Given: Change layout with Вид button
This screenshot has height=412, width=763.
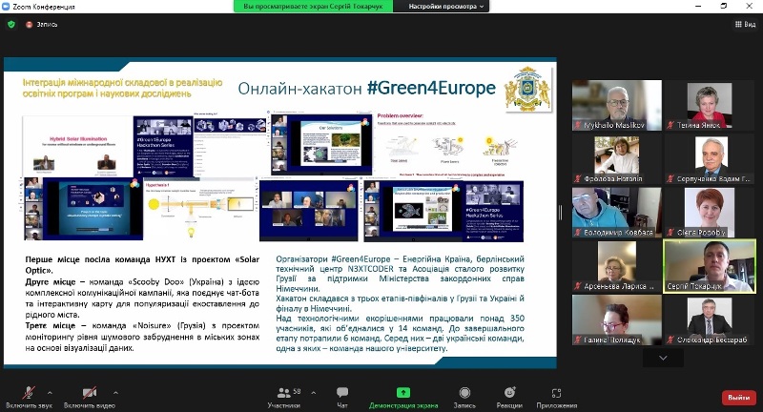Looking at the screenshot, I should (x=745, y=24).
